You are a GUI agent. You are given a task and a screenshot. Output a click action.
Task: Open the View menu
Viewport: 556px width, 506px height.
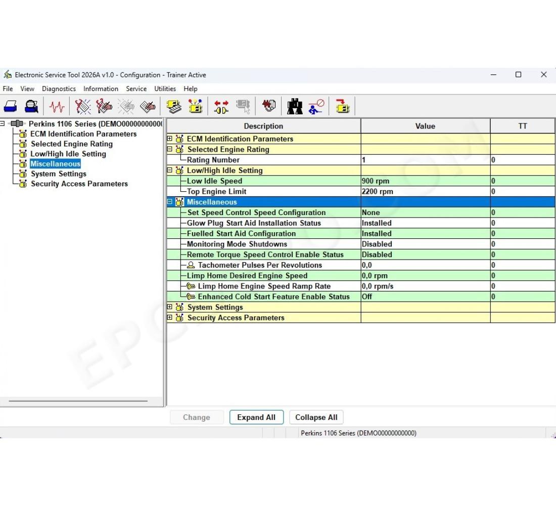[x=27, y=89]
